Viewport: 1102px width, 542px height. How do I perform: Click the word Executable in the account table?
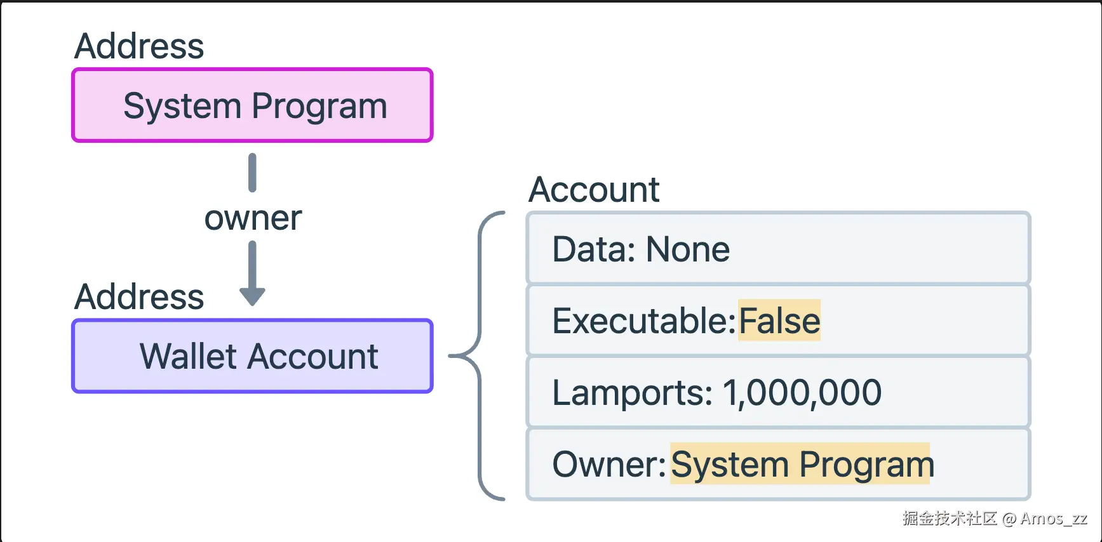coord(644,321)
